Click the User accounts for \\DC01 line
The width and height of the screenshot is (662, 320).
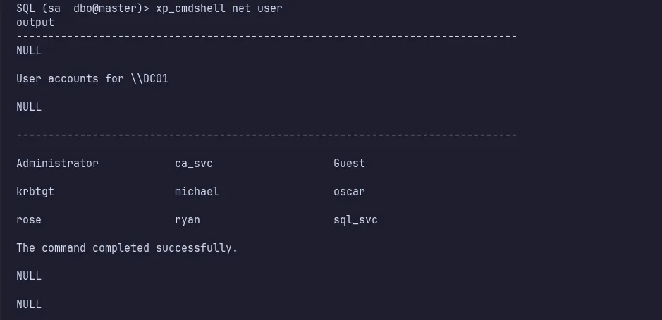point(92,79)
